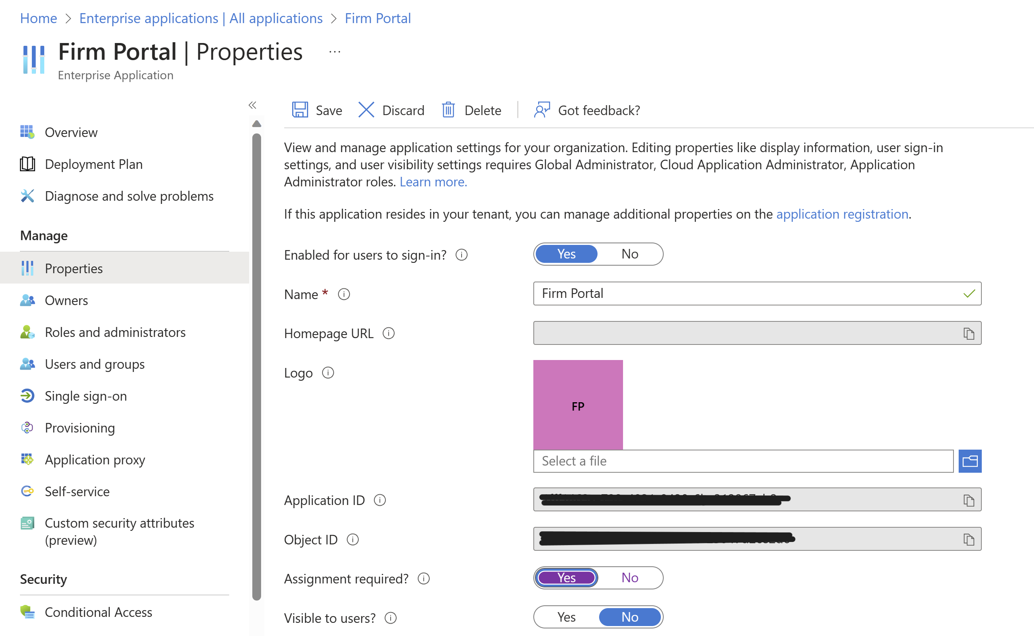Open Single sign-on settings
The width and height of the screenshot is (1034, 636).
(x=125, y=396)
